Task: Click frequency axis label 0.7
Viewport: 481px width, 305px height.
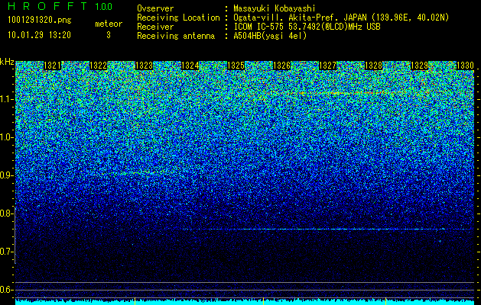Action: 6,252
